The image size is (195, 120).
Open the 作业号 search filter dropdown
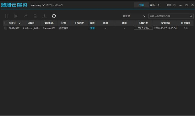[134, 16]
